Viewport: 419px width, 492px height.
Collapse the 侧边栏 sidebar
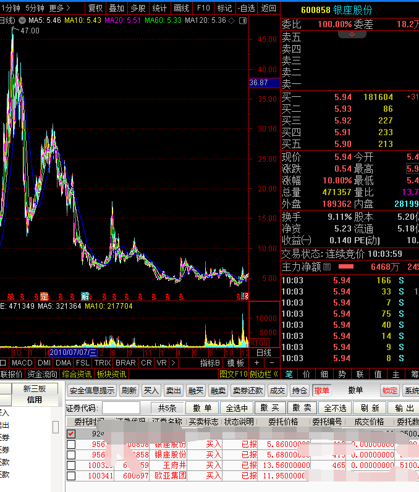coord(264,374)
